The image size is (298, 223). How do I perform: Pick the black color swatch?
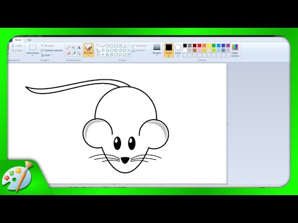click(x=185, y=45)
